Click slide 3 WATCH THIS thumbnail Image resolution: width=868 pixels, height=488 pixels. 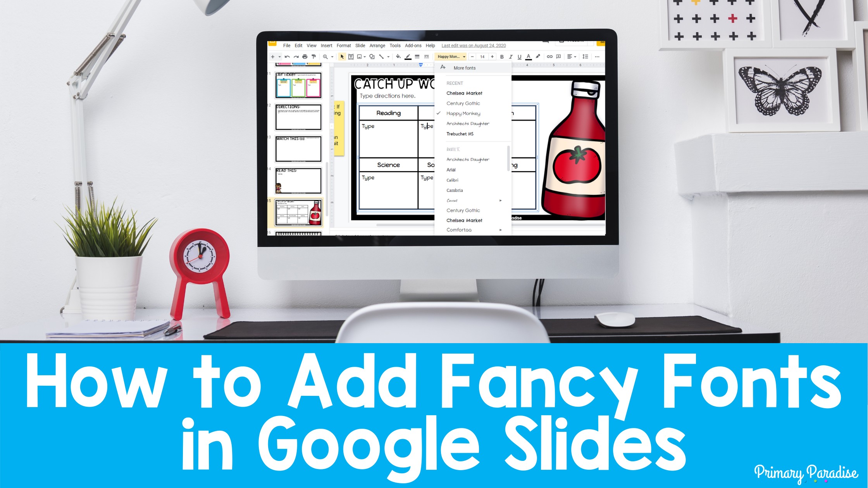point(298,148)
